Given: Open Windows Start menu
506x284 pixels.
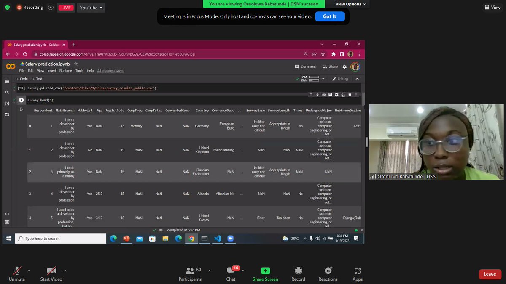Looking at the screenshot, I should click(x=8, y=239).
